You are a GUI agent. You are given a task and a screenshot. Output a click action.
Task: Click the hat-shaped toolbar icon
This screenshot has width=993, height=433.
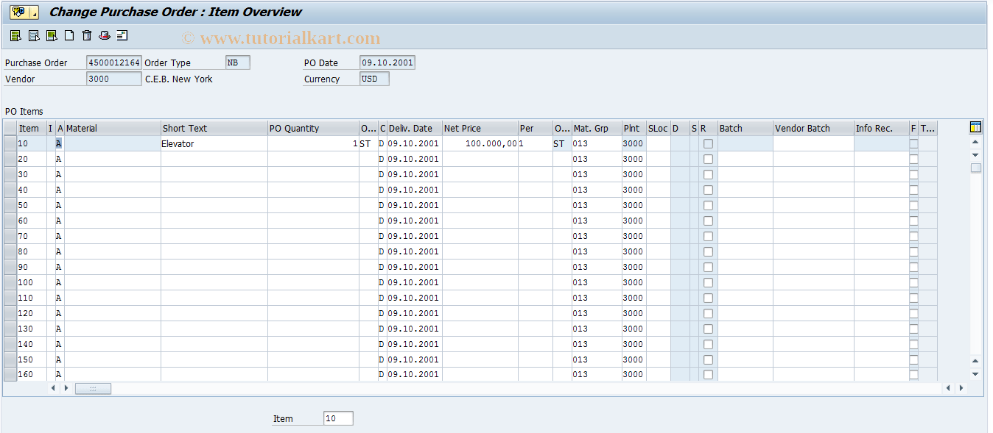pos(104,35)
